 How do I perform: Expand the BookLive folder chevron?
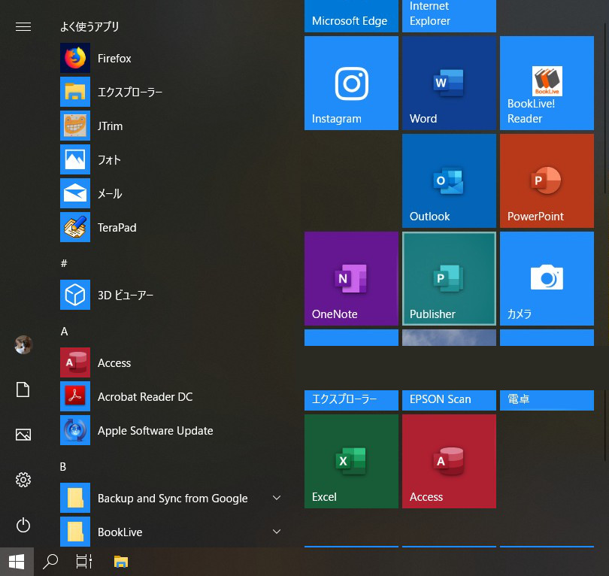click(277, 532)
